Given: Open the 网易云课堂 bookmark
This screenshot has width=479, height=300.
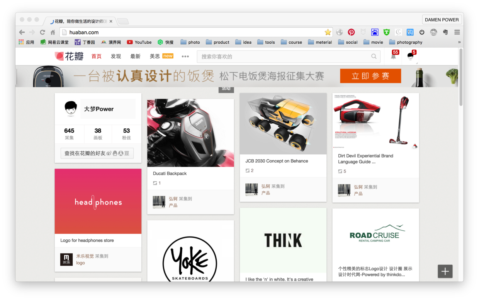Looking at the screenshot, I should (x=54, y=42).
